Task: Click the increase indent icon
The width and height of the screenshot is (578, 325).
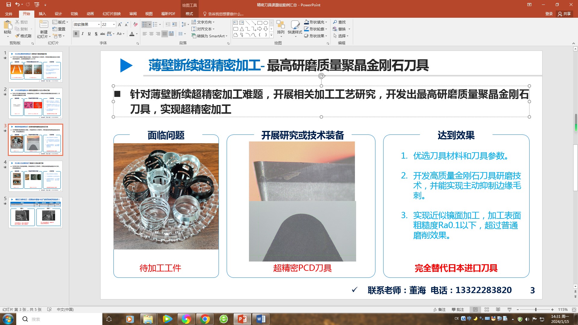Action: 175,24
